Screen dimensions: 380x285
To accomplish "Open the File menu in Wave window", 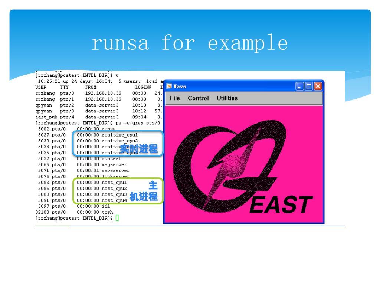I will (175, 98).
